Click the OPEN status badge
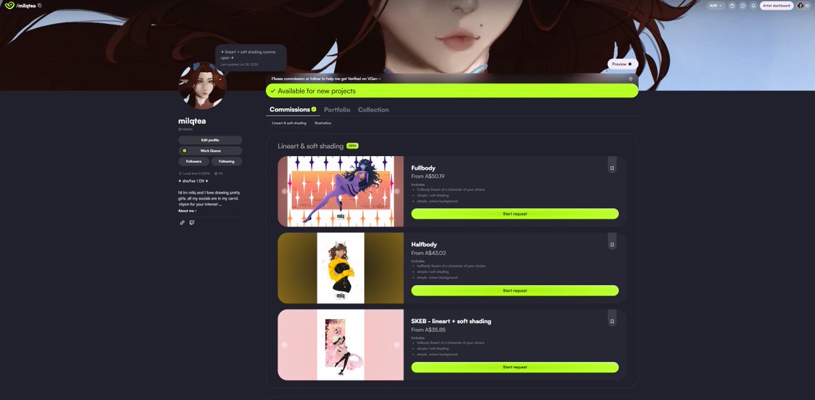 (x=352, y=146)
